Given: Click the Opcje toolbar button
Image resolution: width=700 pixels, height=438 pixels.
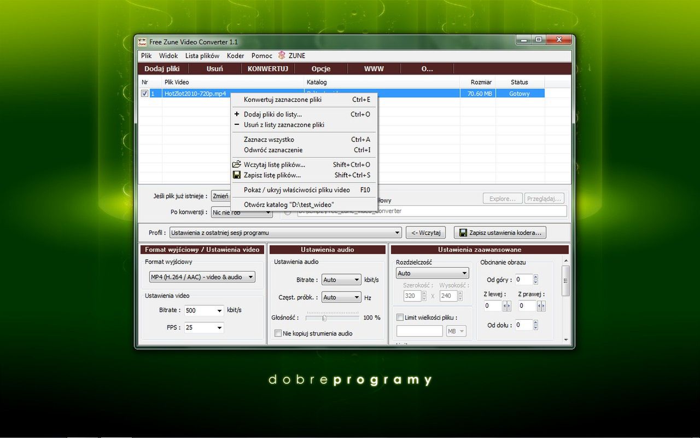Looking at the screenshot, I should 321,69.
